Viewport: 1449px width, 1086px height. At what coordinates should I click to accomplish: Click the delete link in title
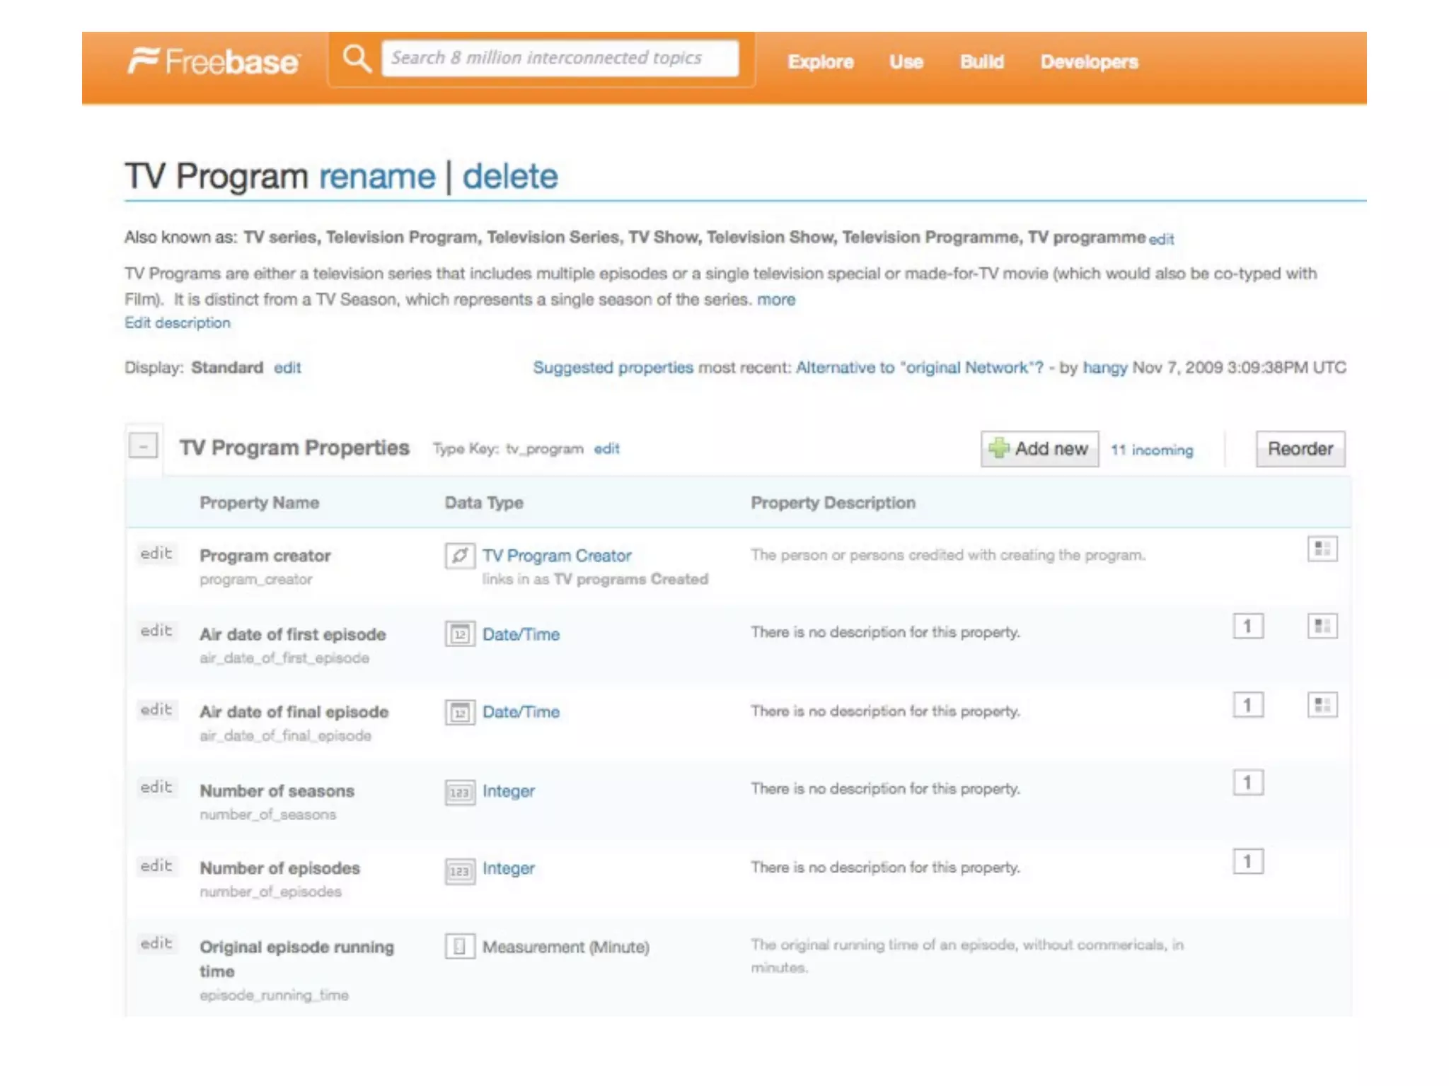pos(509,176)
